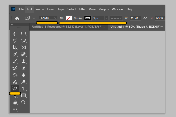Open the File menu

point(21,9)
